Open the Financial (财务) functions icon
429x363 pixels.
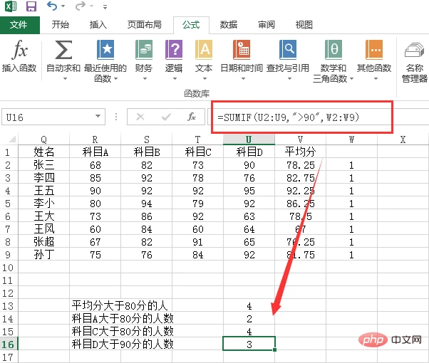pos(144,50)
